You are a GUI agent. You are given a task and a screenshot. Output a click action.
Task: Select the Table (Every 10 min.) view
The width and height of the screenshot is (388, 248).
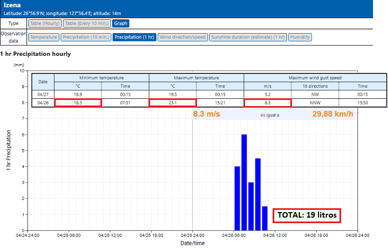[x=86, y=23]
